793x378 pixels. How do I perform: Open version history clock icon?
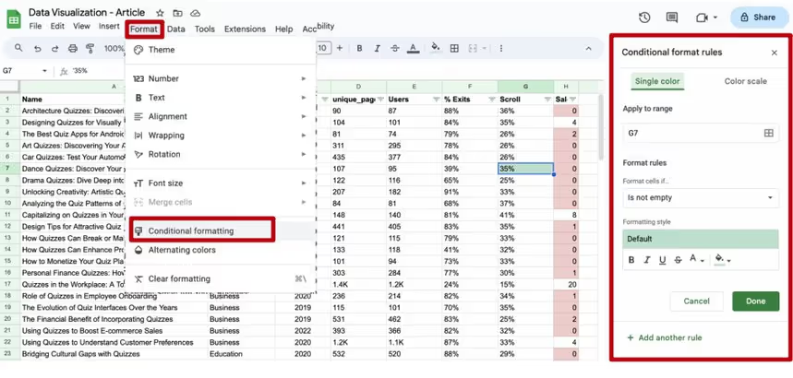pyautogui.click(x=644, y=18)
